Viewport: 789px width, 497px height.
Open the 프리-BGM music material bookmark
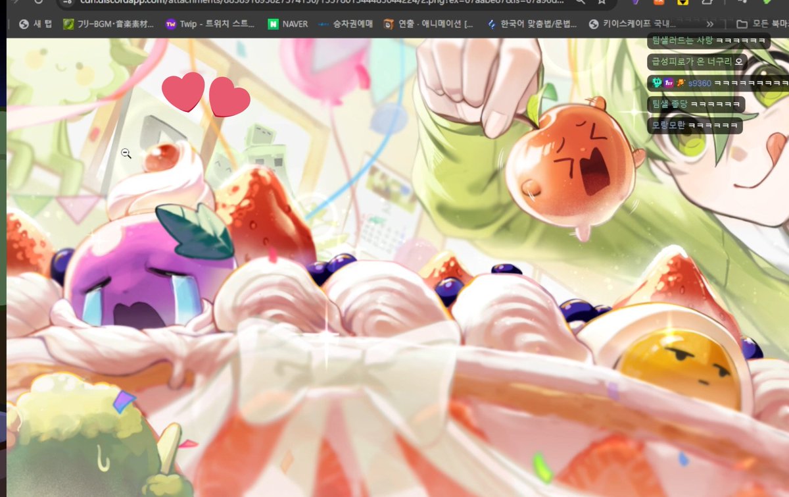click(108, 24)
